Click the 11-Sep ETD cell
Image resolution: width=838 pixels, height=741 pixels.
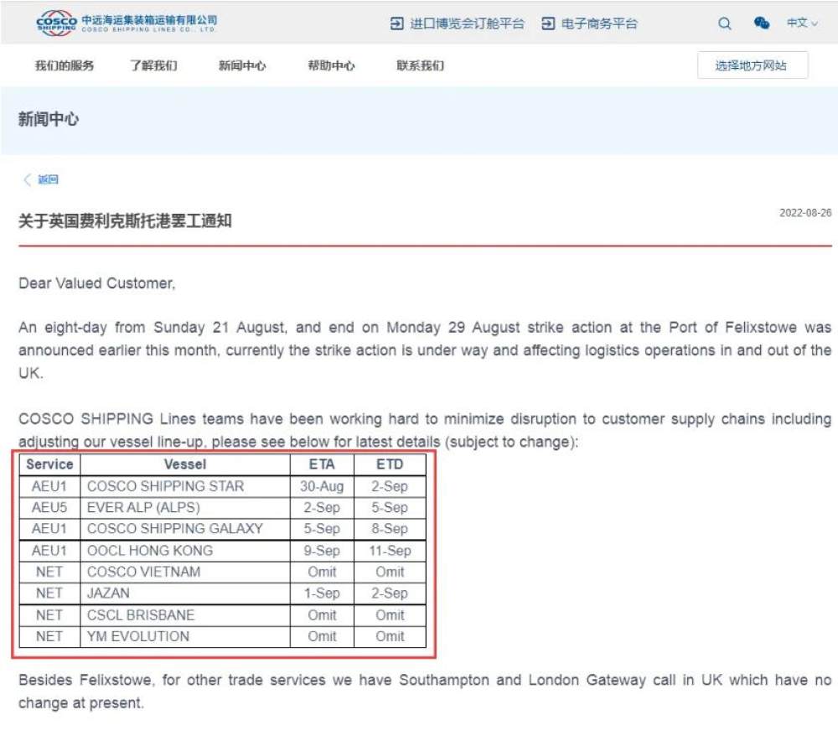pos(390,551)
